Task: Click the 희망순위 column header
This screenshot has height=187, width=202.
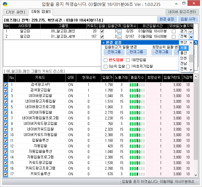Action: tap(154, 78)
